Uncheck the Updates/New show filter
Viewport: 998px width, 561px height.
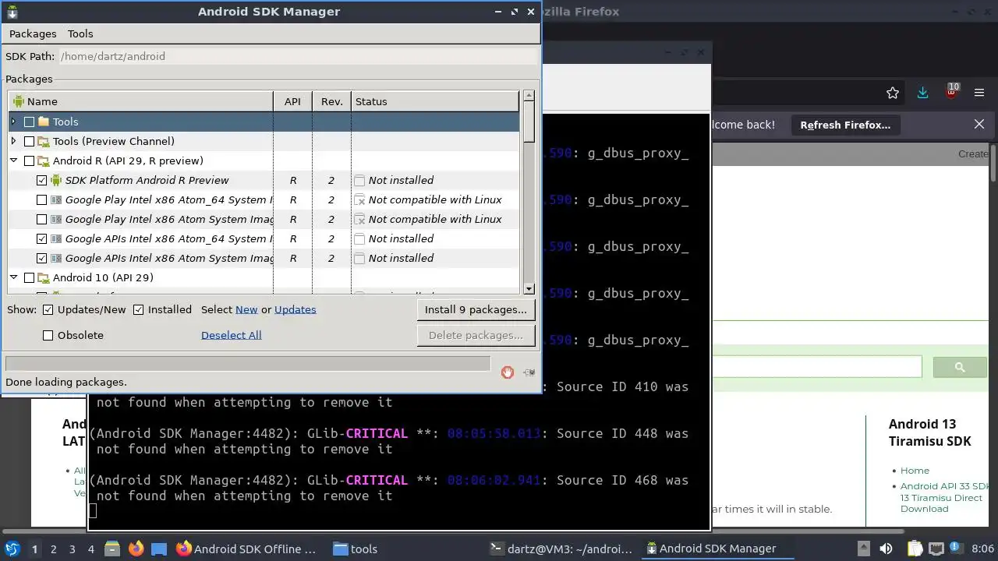pos(48,309)
